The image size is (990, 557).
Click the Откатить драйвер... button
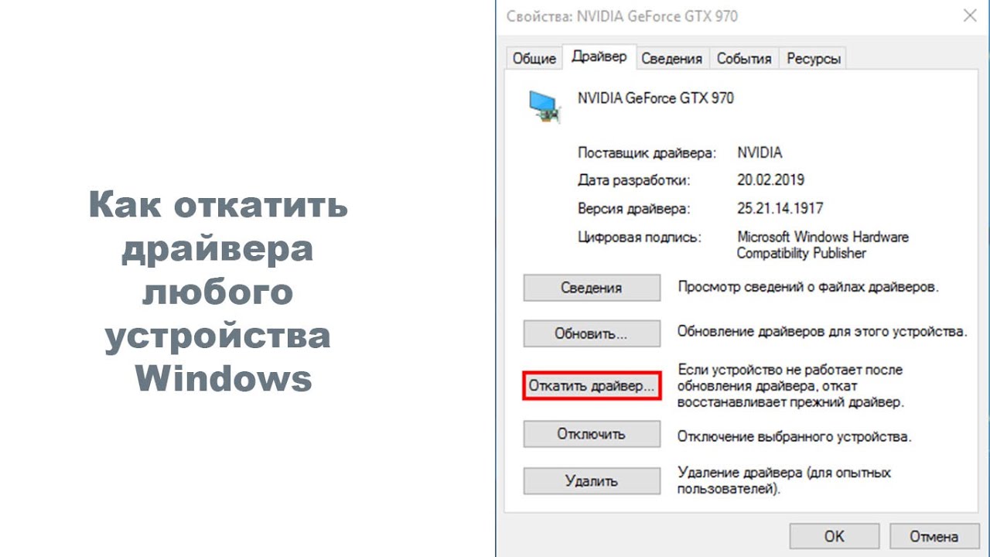tap(592, 385)
